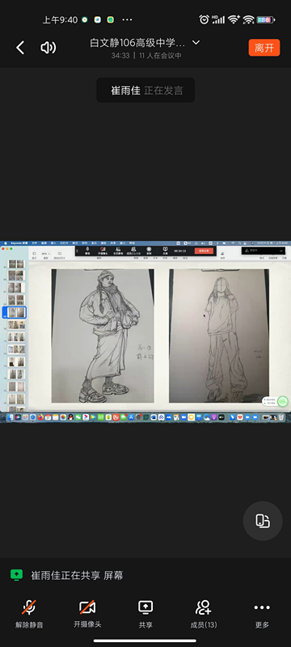
Task: Select the 崔雨佳 正在发言 speaker label
Action: coord(145,91)
